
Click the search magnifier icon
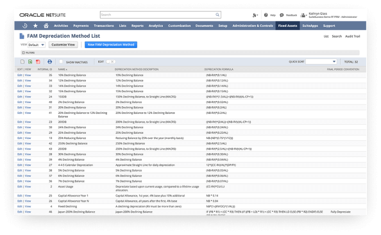[x=217, y=15]
